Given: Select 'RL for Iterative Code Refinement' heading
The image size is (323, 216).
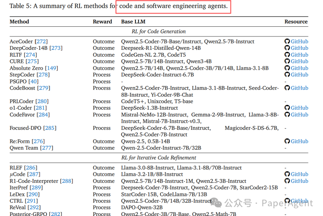Looking at the screenshot, I should point(159,158).
